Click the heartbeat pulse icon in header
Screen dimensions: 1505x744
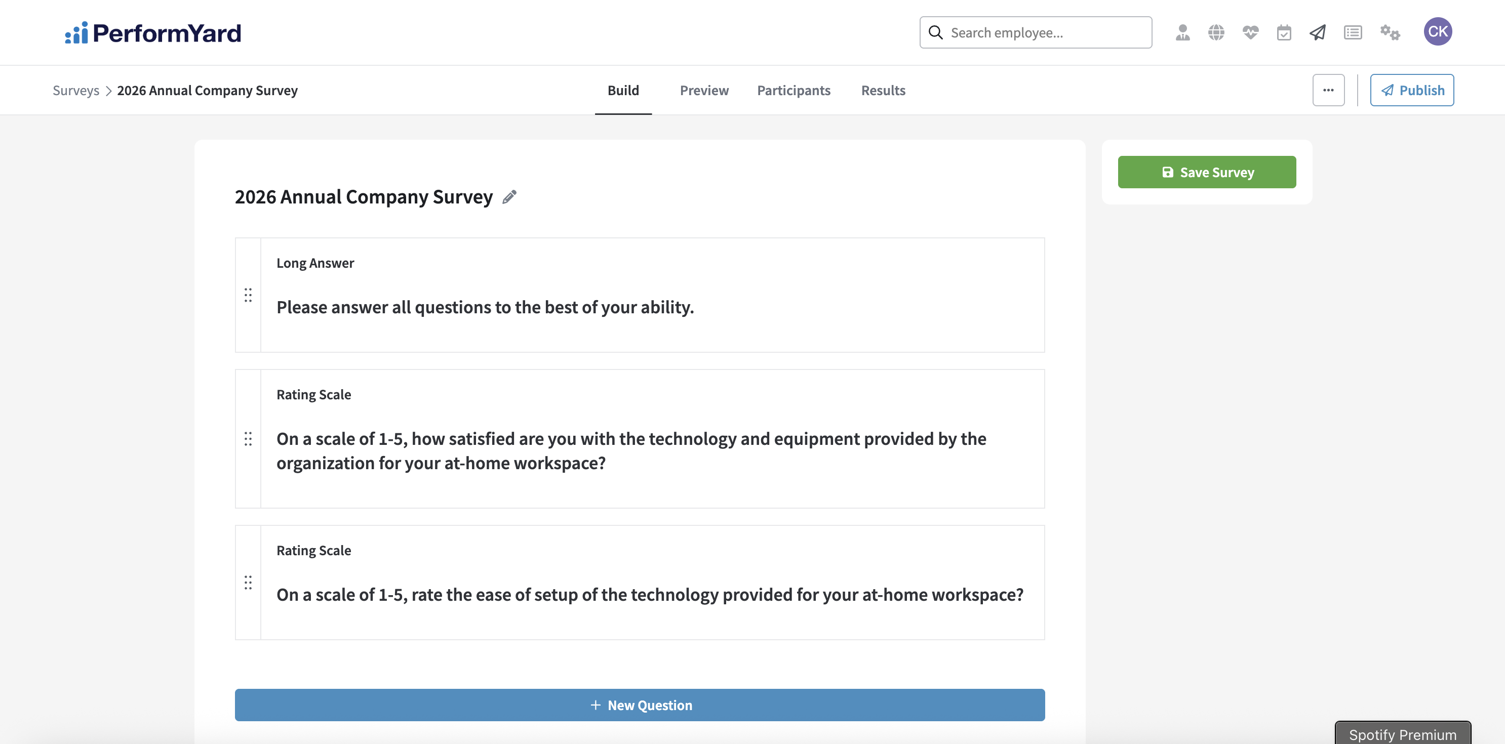click(1250, 33)
